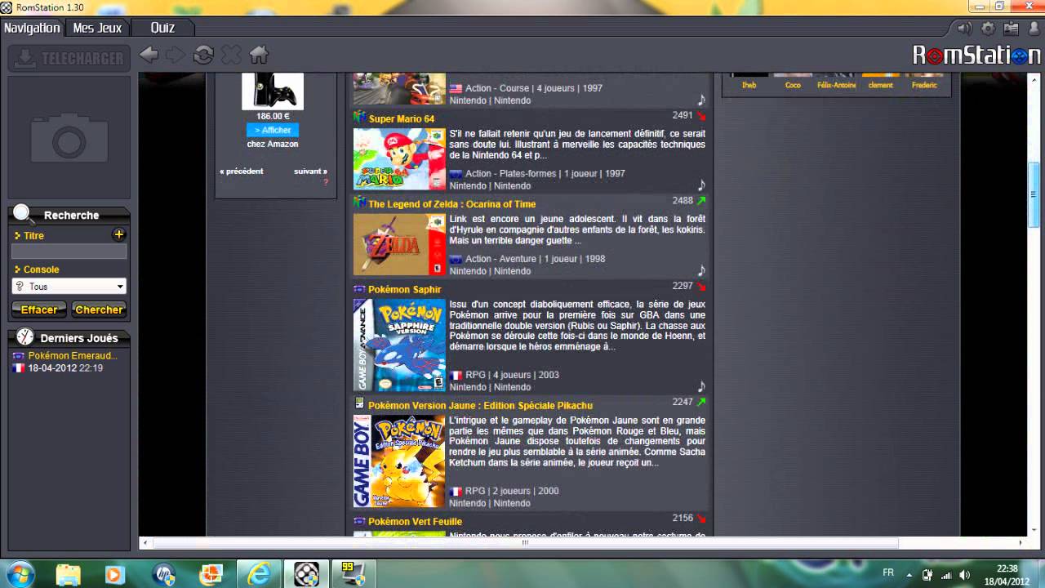Image resolution: width=1045 pixels, height=588 pixels.
Task: Click the suivant link
Action: [310, 171]
